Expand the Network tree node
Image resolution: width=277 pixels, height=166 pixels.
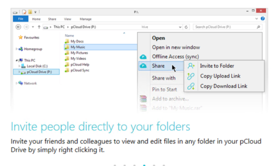(17, 83)
